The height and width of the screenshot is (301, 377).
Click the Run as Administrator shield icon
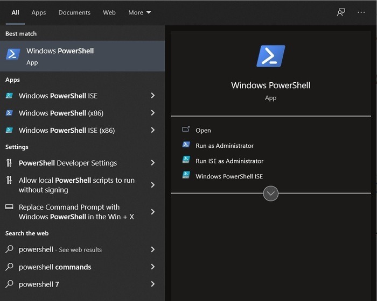pyautogui.click(x=186, y=145)
